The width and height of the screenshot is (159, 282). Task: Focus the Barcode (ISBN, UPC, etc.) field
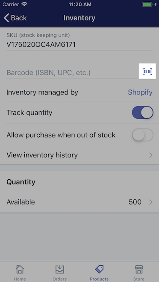pos(72,72)
